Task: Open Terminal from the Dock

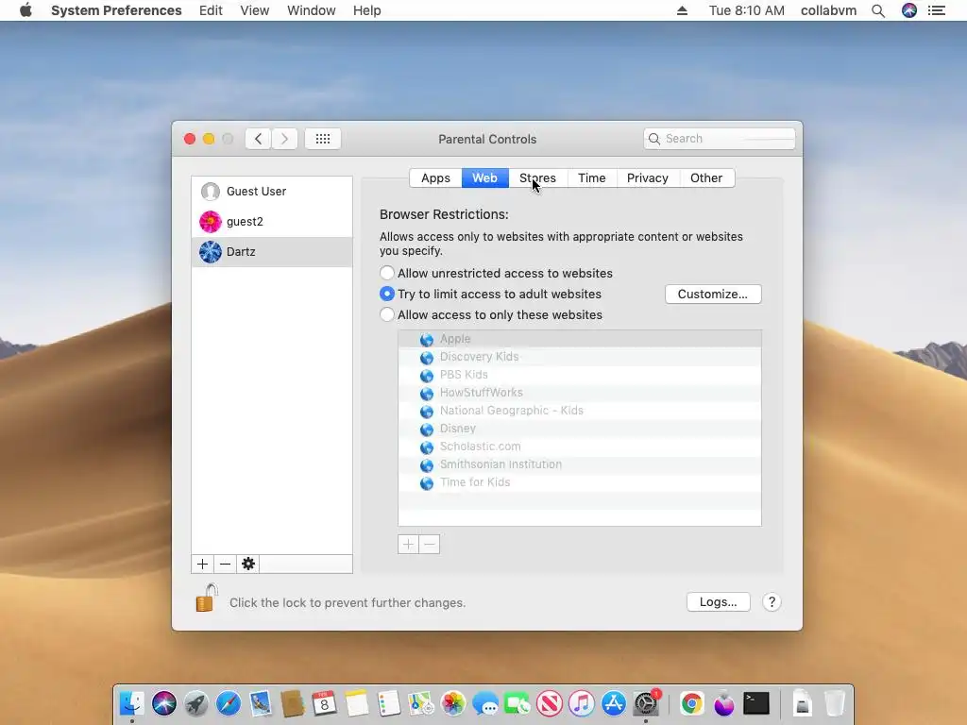Action: click(x=756, y=703)
